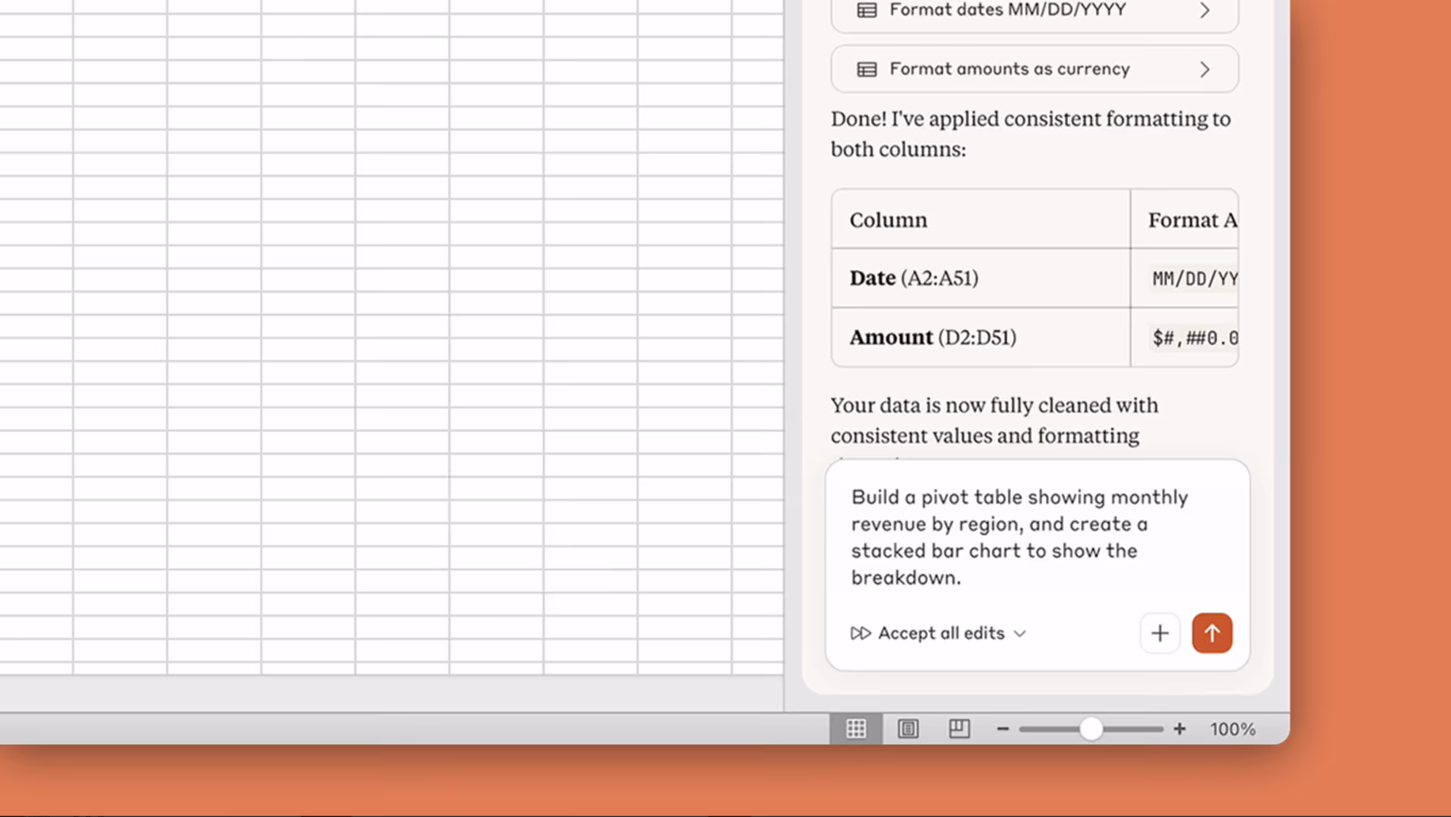Click the 100% zoom label
Viewport: 1451px width, 817px height.
click(x=1232, y=728)
